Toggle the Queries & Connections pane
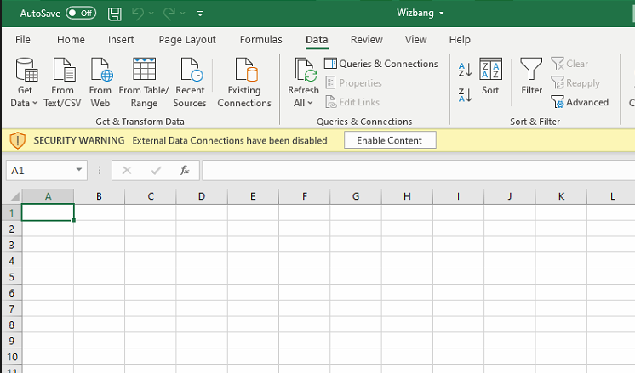Viewport: 635px width, 373px height. tap(380, 64)
